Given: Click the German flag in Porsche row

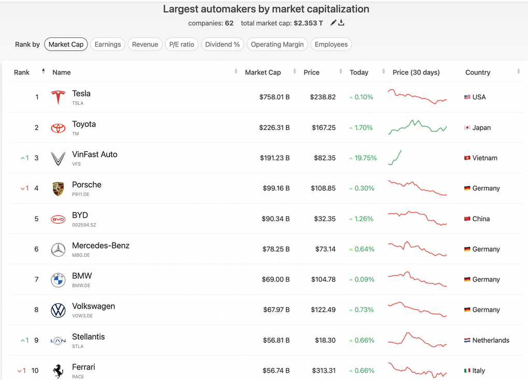Looking at the screenshot, I should [x=467, y=188].
